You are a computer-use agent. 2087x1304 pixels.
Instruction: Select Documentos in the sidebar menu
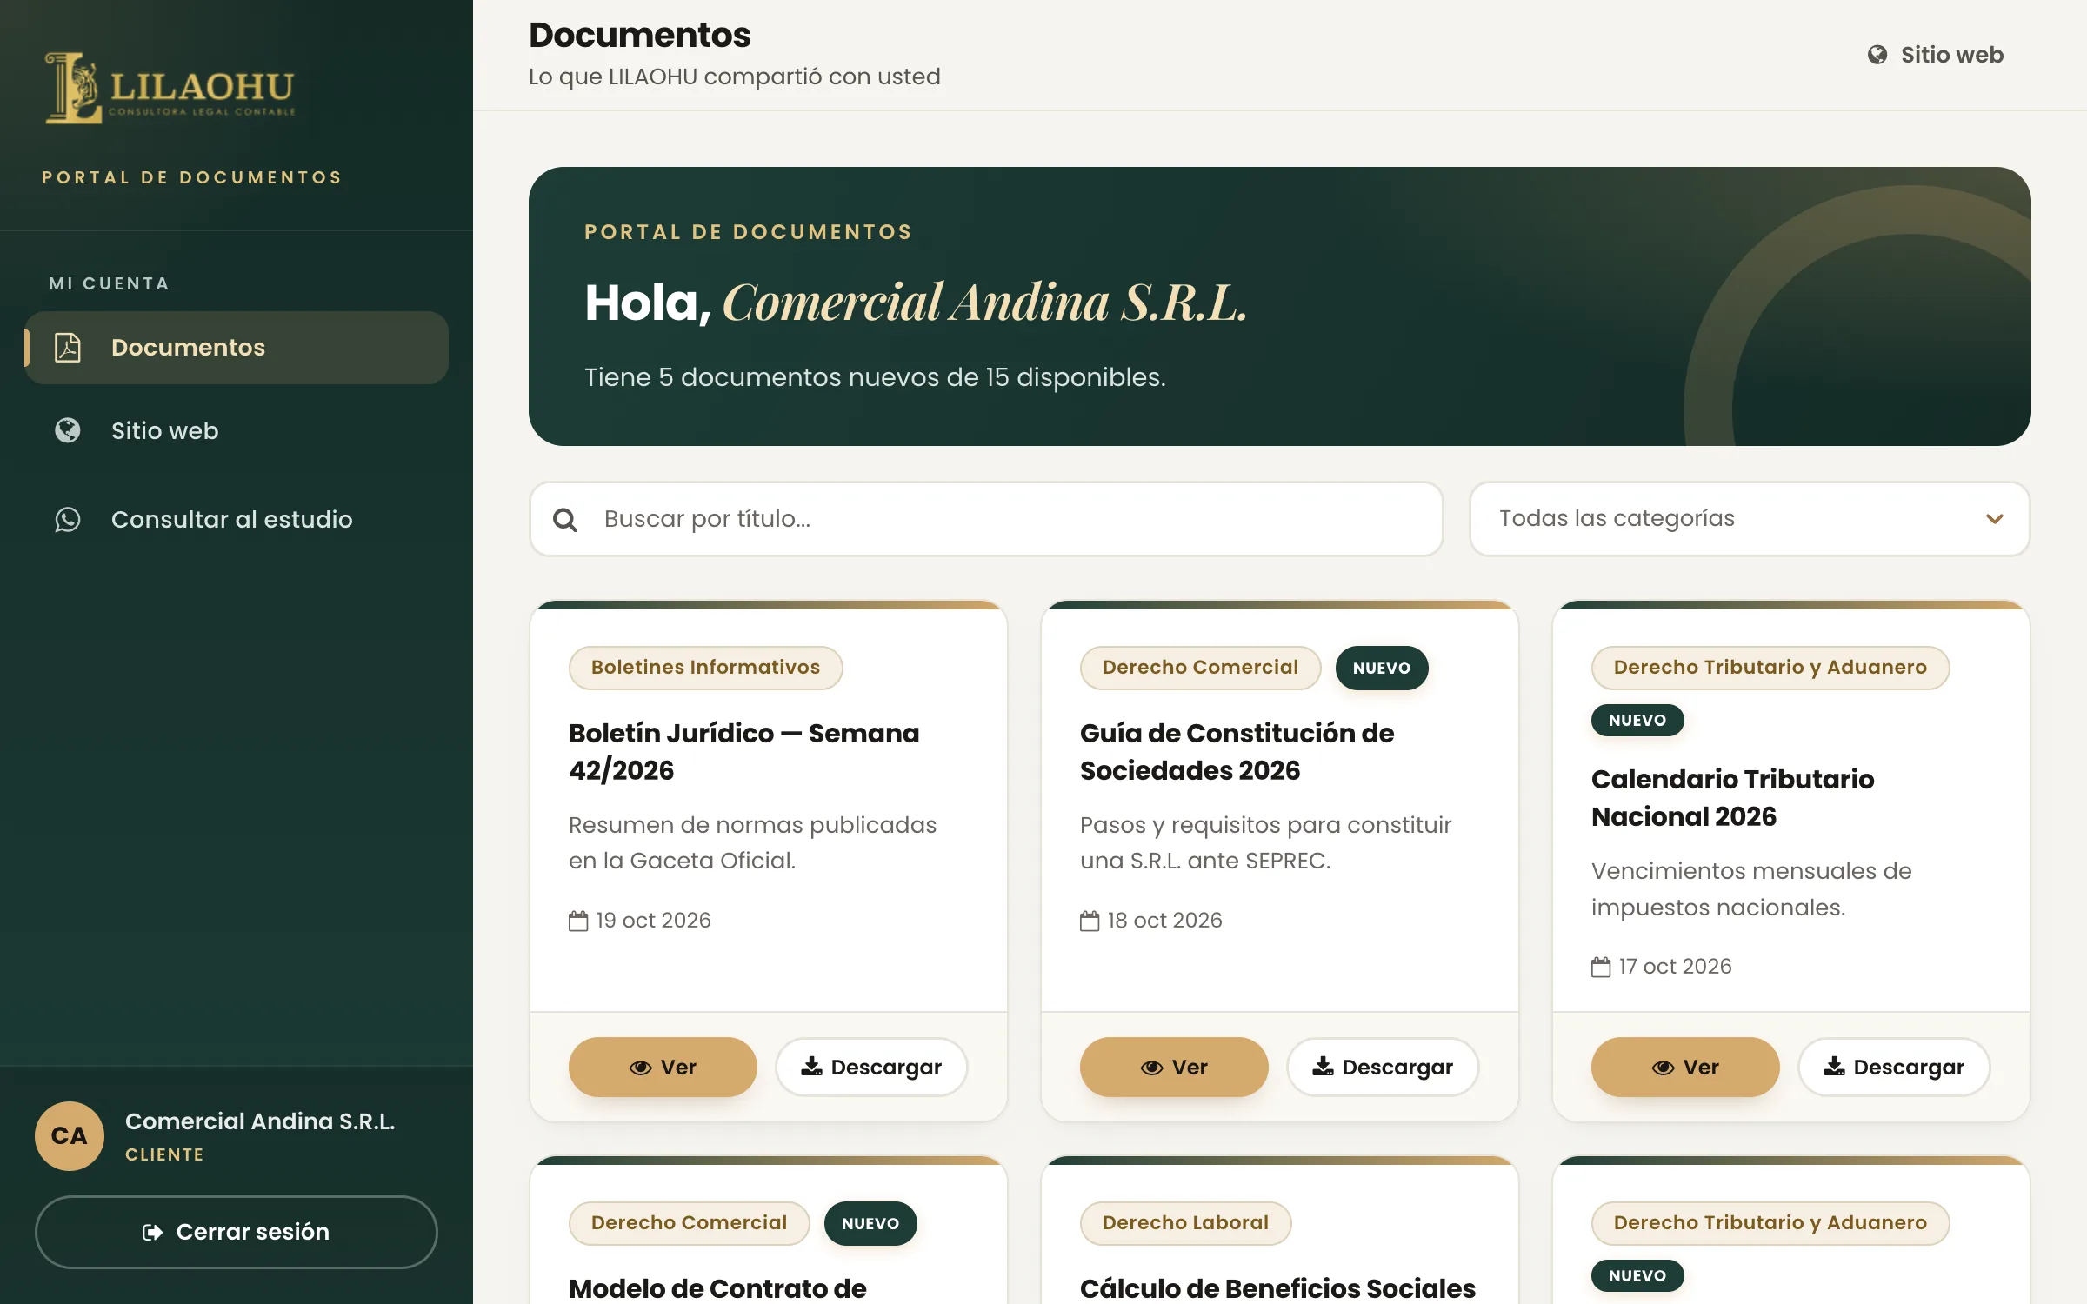click(x=237, y=348)
